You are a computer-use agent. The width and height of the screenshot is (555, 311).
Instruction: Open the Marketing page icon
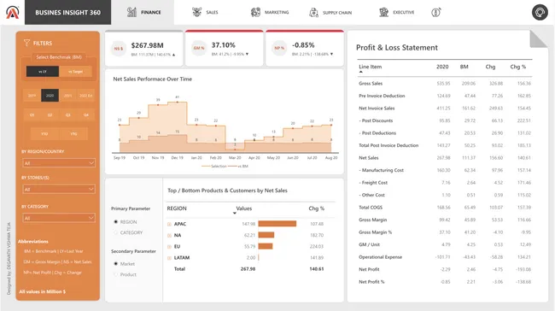coord(255,12)
